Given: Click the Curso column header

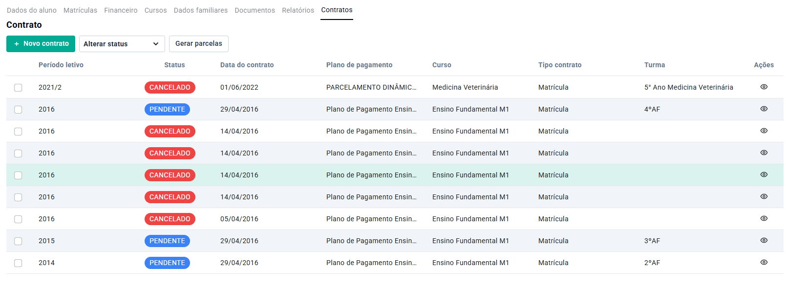Looking at the screenshot, I should click(x=442, y=65).
